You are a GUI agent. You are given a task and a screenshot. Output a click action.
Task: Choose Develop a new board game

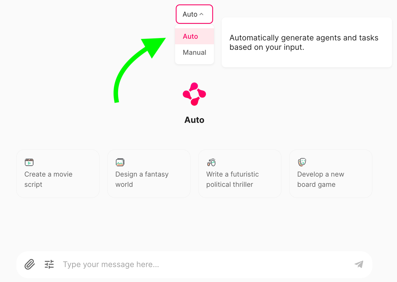pyautogui.click(x=330, y=174)
